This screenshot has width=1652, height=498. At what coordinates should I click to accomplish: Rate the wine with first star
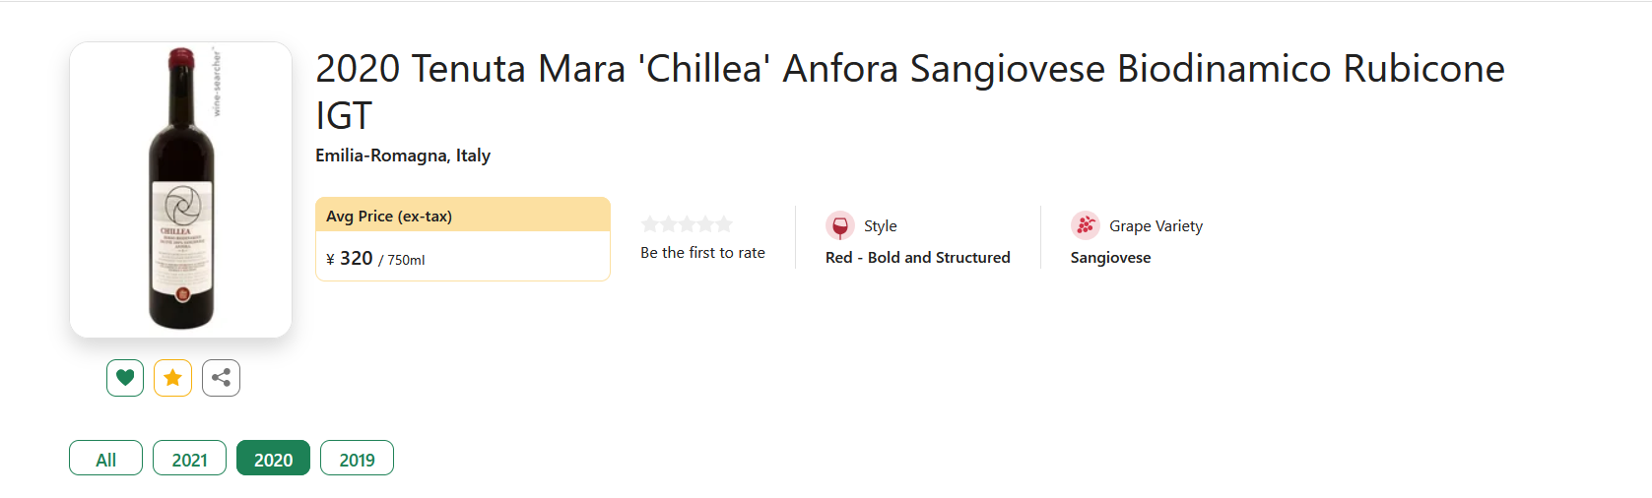click(649, 224)
